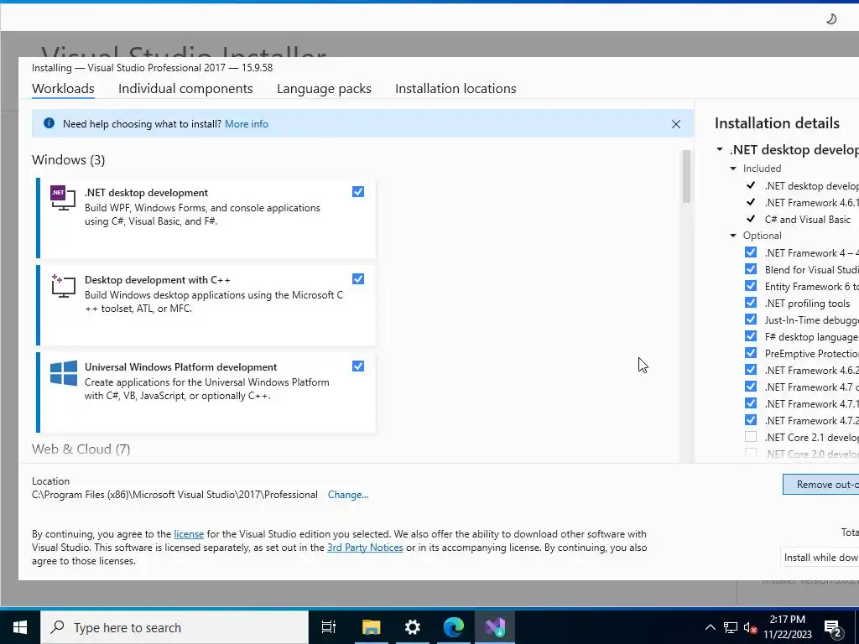Click the Type here to search box

[174, 627]
